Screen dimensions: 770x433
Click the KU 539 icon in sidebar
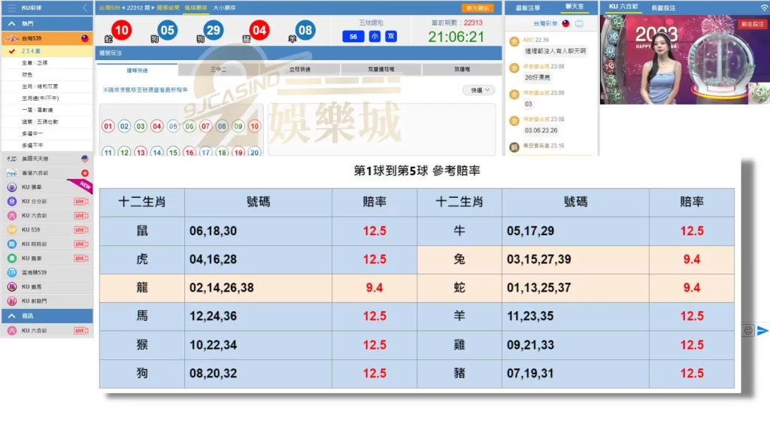point(11,231)
